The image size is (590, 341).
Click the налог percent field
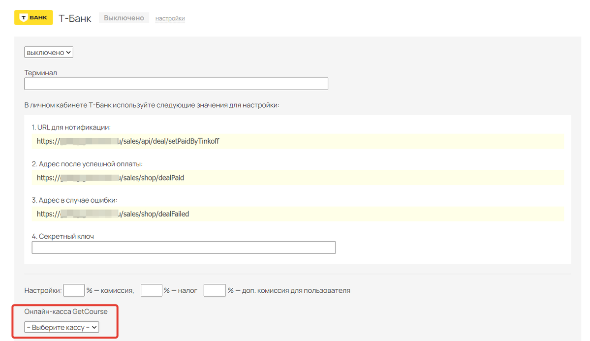[151, 290]
